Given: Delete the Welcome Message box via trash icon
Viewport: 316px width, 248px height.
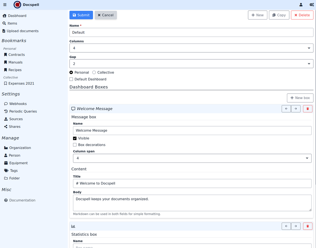Looking at the screenshot, I should [x=307, y=109].
